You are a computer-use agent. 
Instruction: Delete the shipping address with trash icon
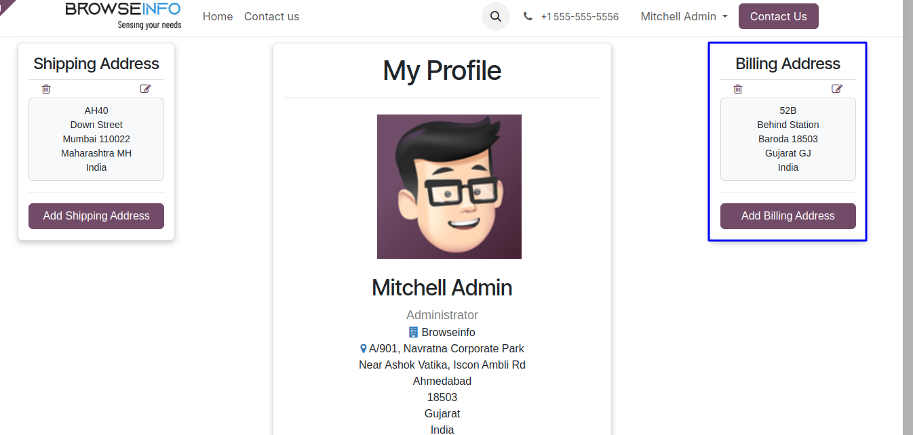(46, 89)
